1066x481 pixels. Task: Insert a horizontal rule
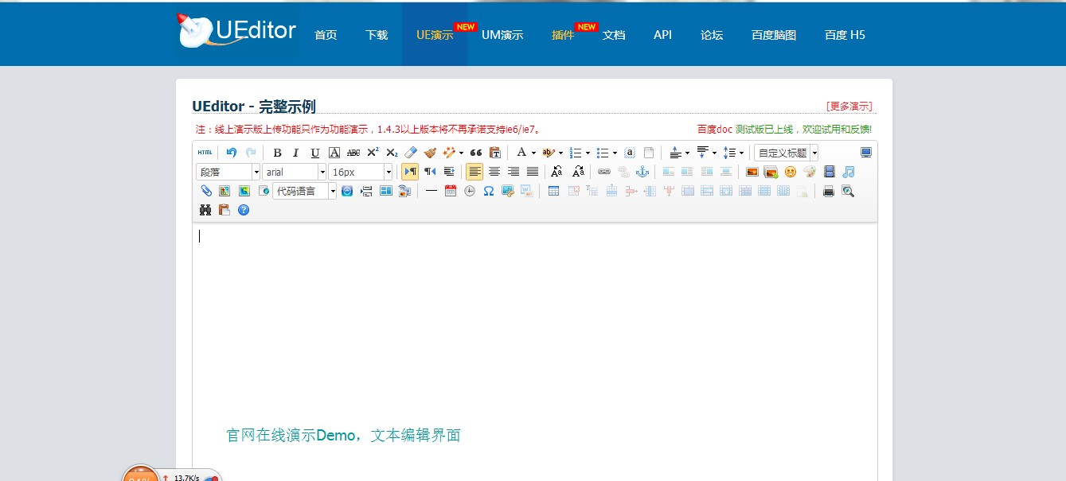point(430,191)
